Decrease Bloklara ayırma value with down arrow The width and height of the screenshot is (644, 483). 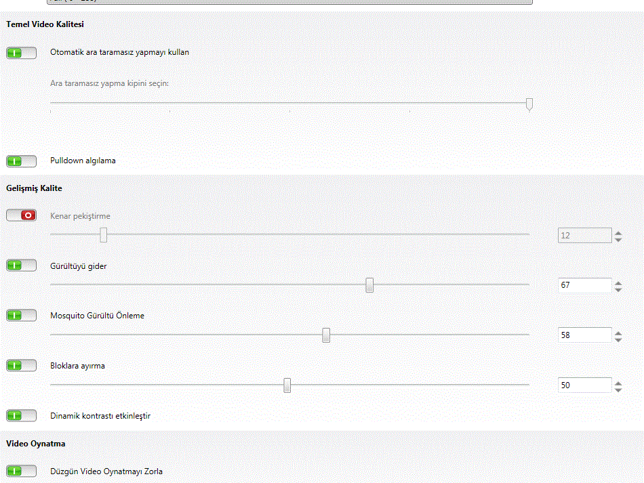[618, 390]
